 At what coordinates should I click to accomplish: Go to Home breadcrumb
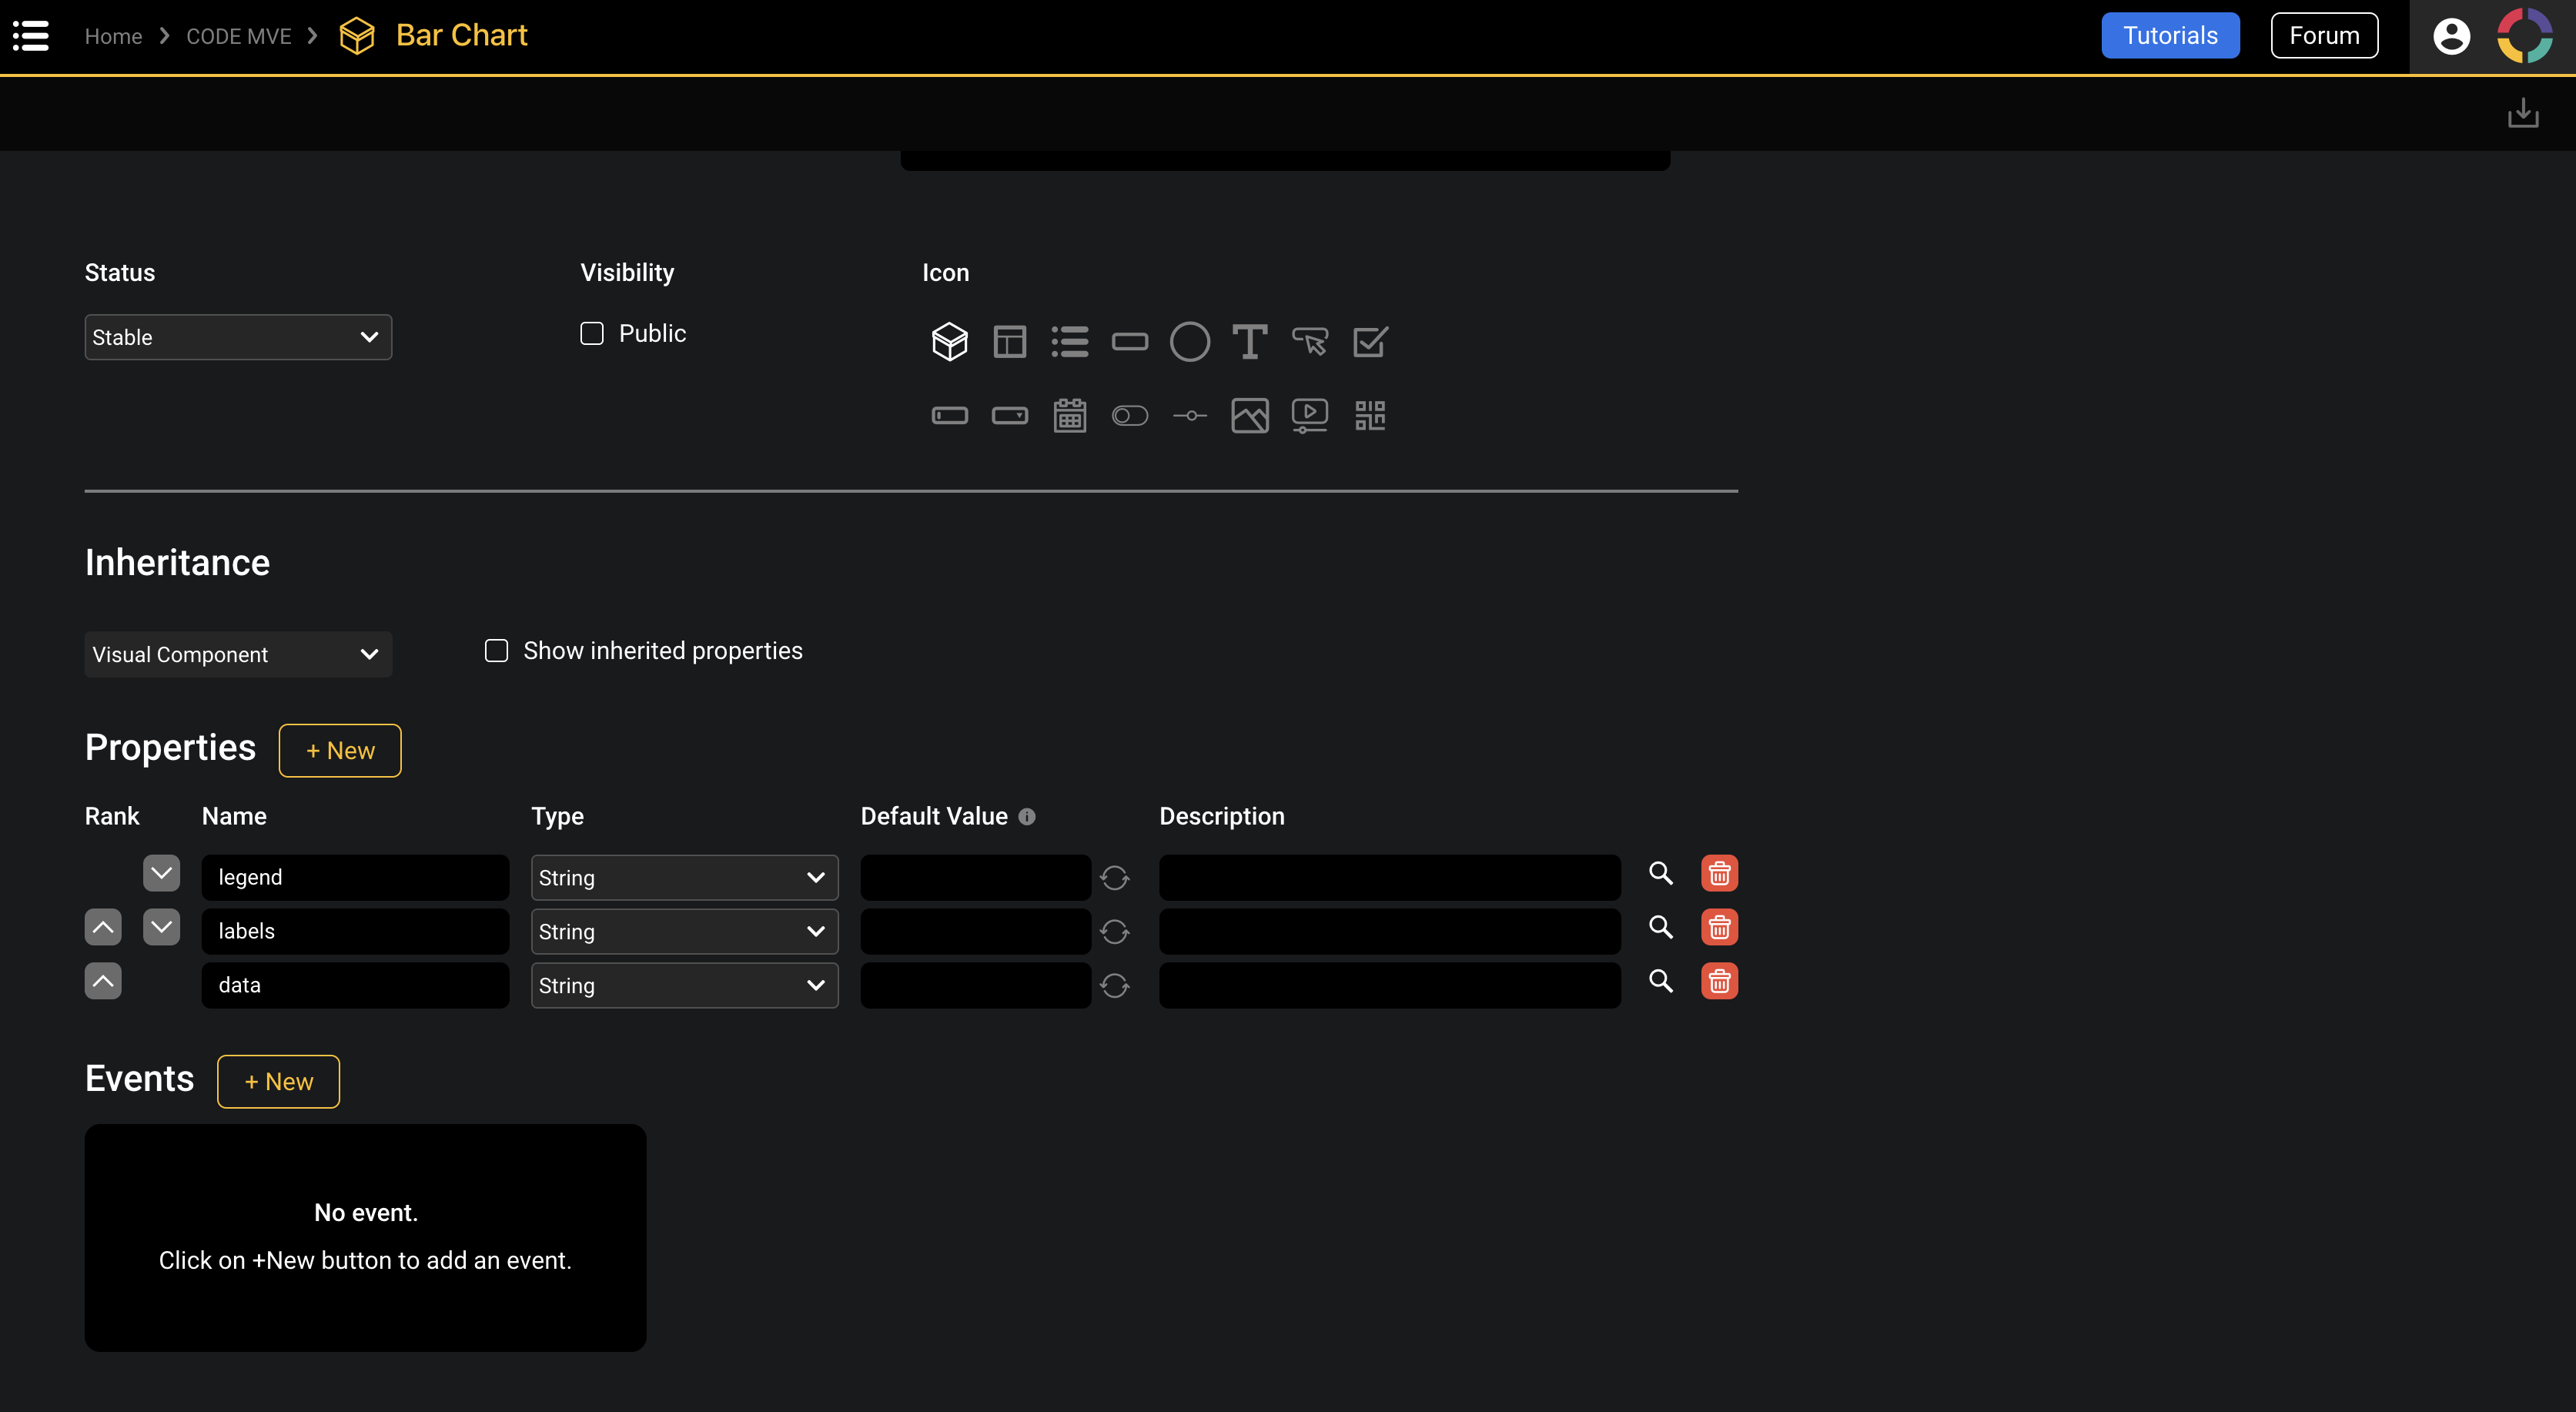tap(113, 36)
